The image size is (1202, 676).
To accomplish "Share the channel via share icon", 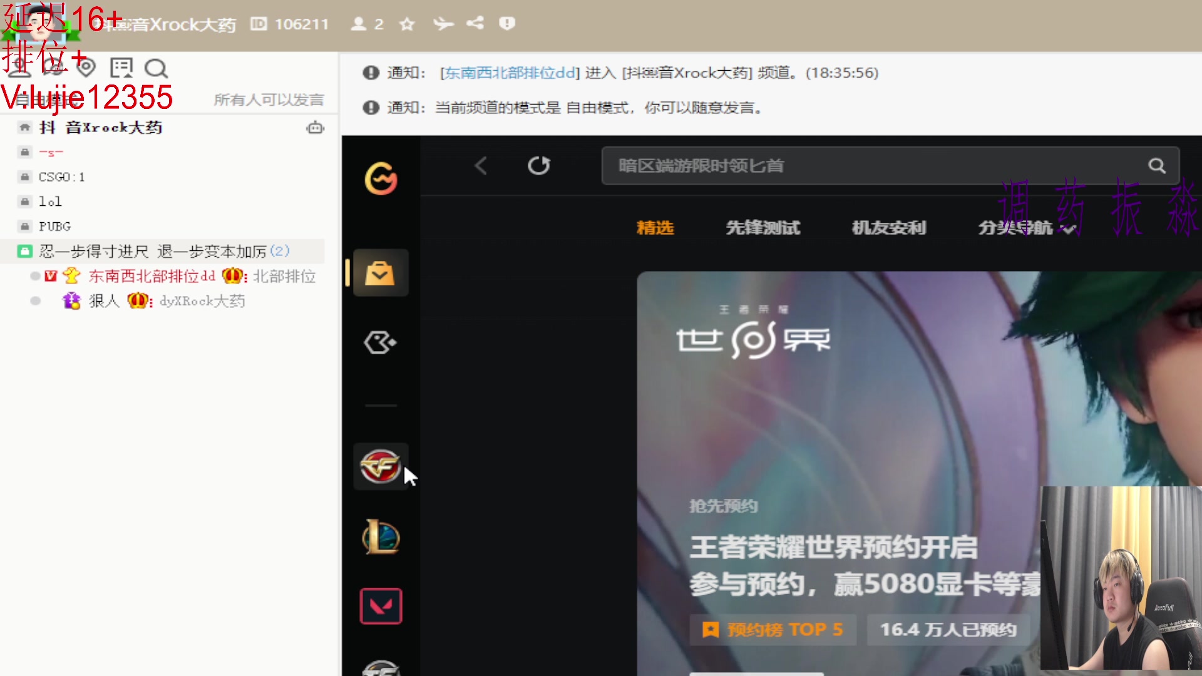I will [475, 23].
